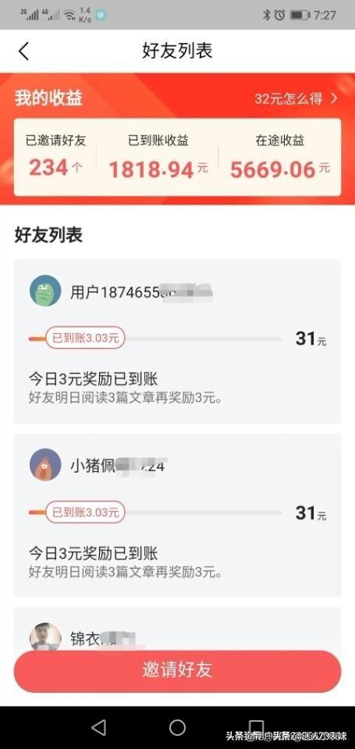This screenshot has height=749, width=355.
Task: Open the chicken avatar of 小猪佩 user
Action: pos(45,465)
